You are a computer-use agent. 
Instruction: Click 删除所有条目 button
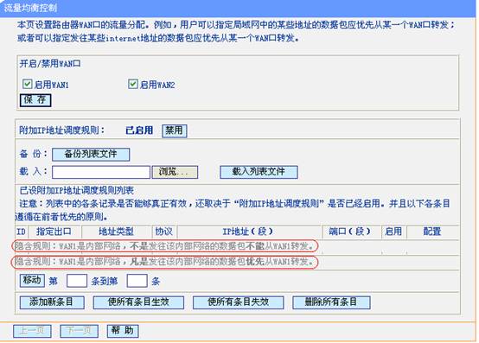click(x=331, y=302)
